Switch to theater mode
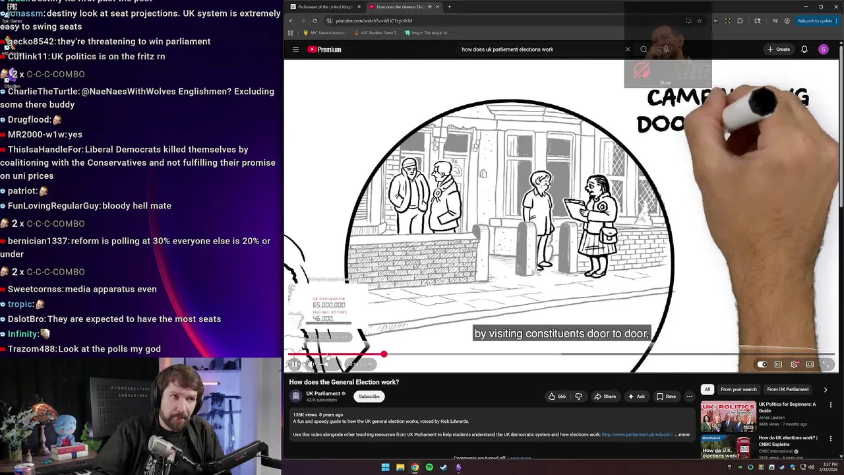 810,364
